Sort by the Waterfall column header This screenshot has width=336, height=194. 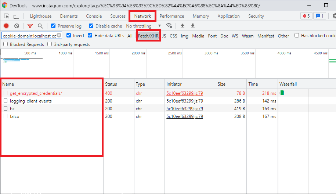tap(307, 84)
